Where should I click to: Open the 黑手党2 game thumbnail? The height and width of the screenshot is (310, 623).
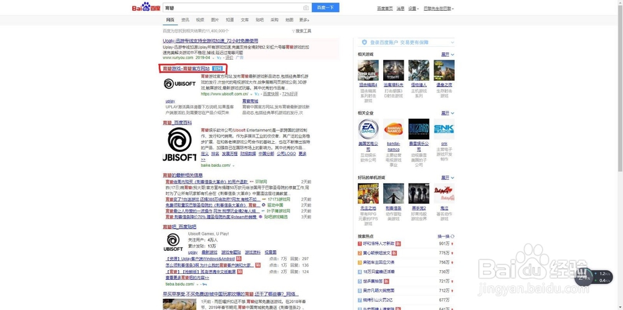pos(419,194)
